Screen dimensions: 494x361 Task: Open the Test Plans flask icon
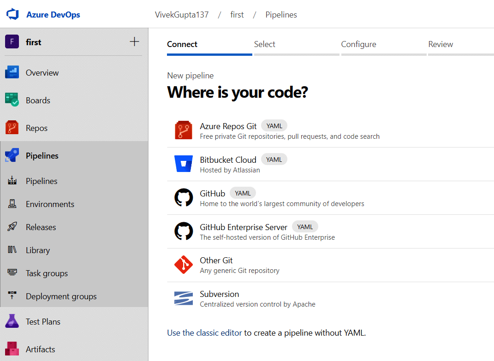click(x=12, y=321)
